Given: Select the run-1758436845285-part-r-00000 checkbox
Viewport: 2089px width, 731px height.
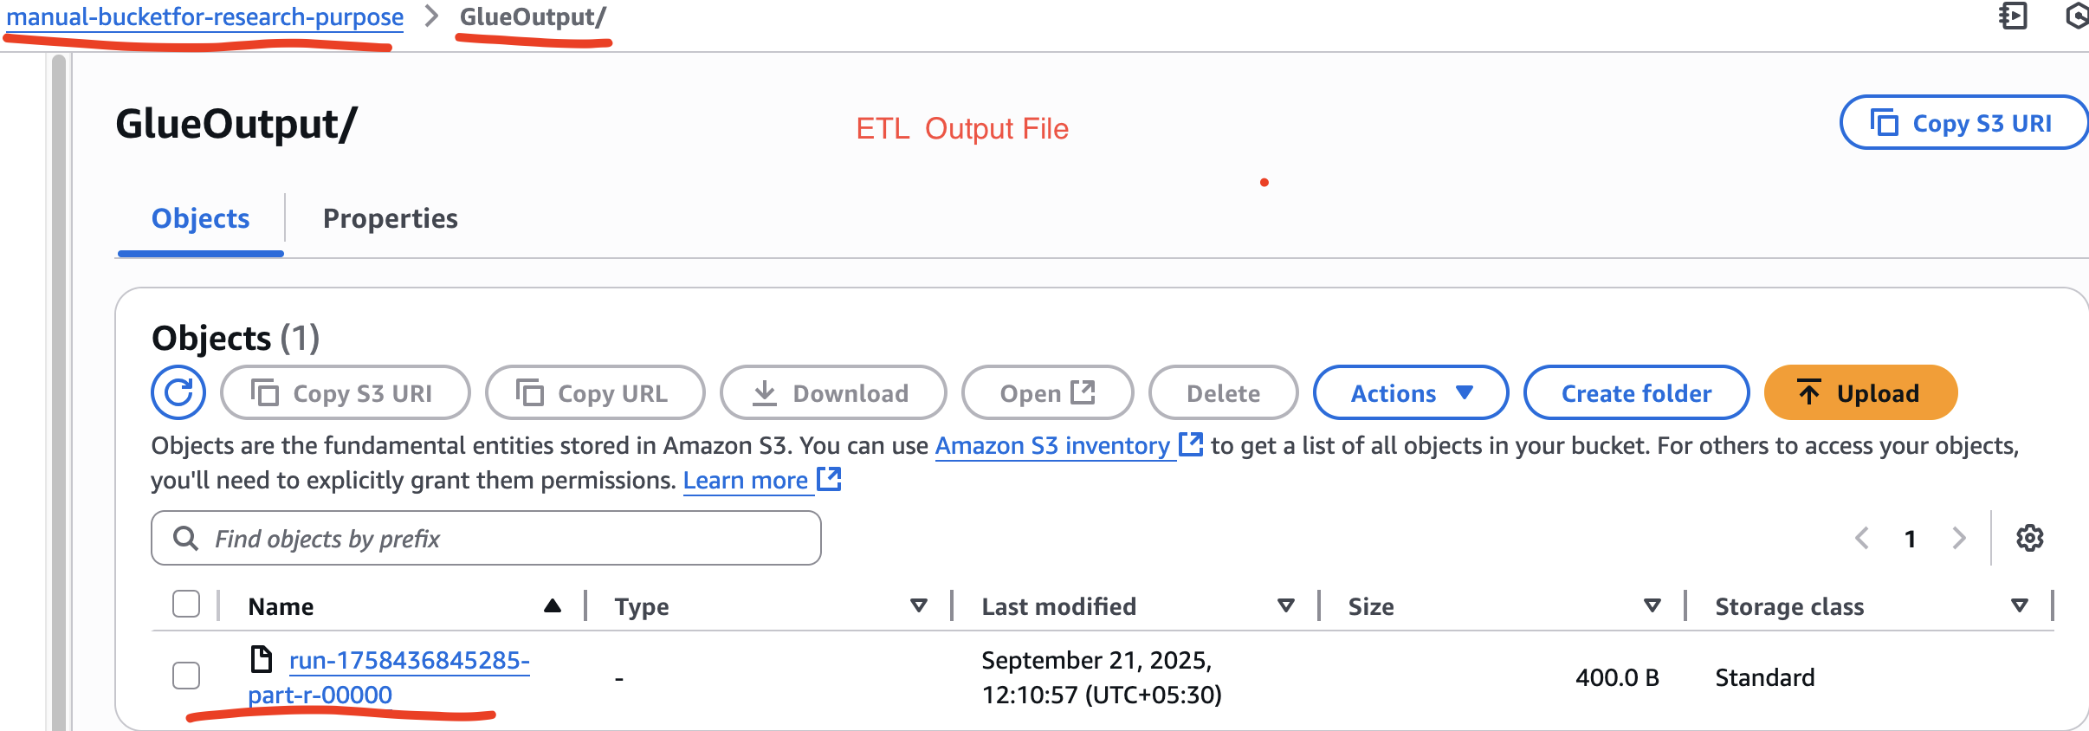Looking at the screenshot, I should (x=186, y=676).
